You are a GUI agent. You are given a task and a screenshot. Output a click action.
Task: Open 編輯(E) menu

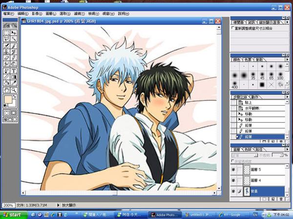23,14
